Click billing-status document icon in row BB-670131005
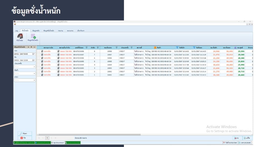This screenshot has height=147, width=259. [x=42, y=61]
